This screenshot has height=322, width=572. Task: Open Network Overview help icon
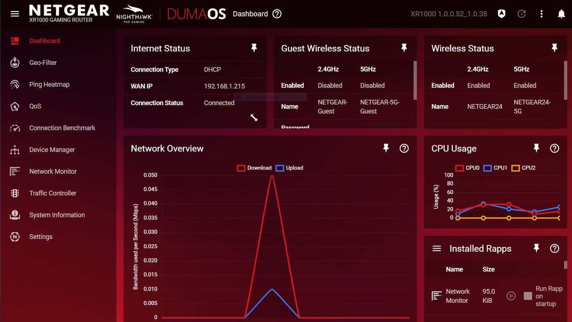[404, 148]
